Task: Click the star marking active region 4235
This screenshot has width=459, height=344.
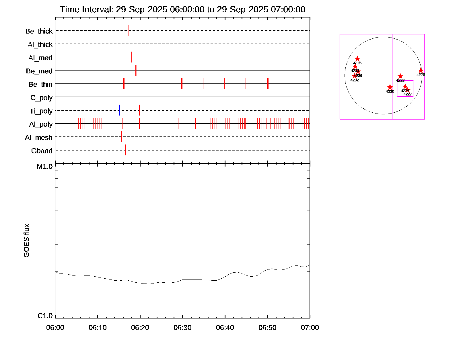Action: coord(357,59)
